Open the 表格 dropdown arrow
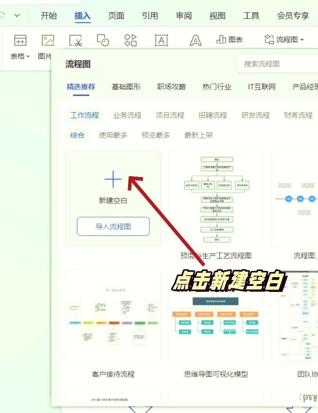 click(28, 56)
